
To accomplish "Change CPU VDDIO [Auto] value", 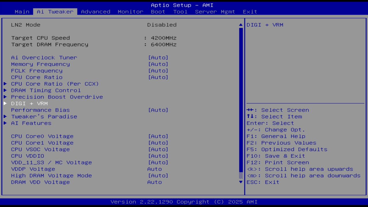I will point(158,156).
